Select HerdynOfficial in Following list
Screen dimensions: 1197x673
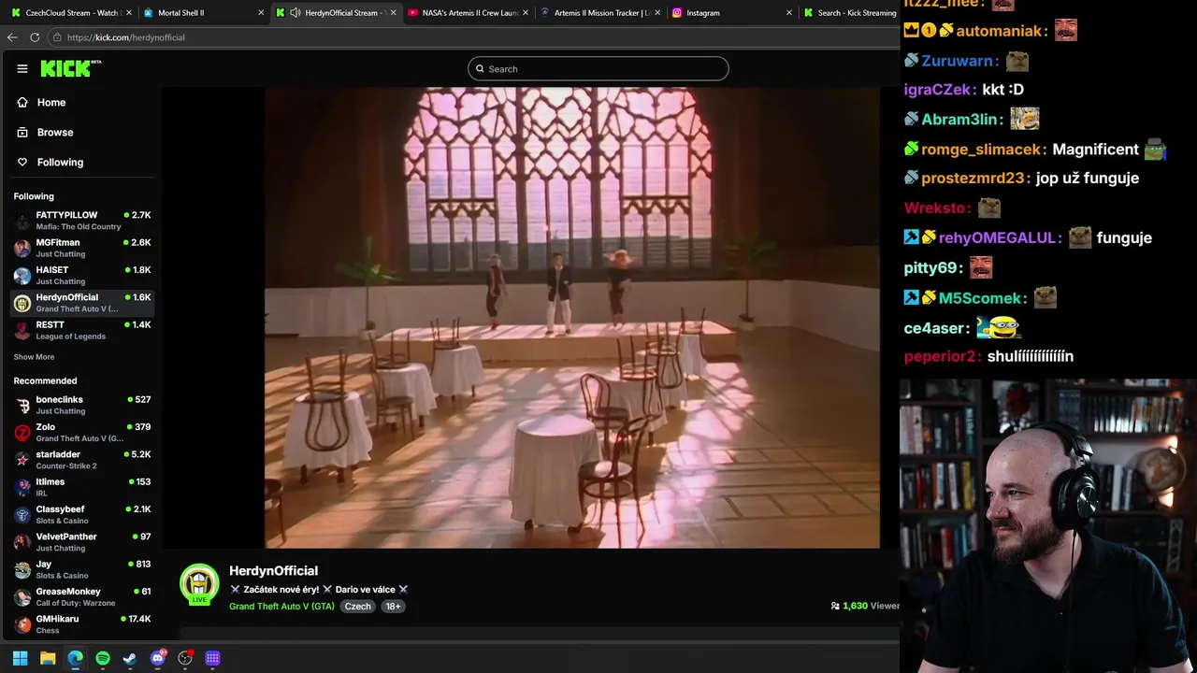[x=82, y=303]
